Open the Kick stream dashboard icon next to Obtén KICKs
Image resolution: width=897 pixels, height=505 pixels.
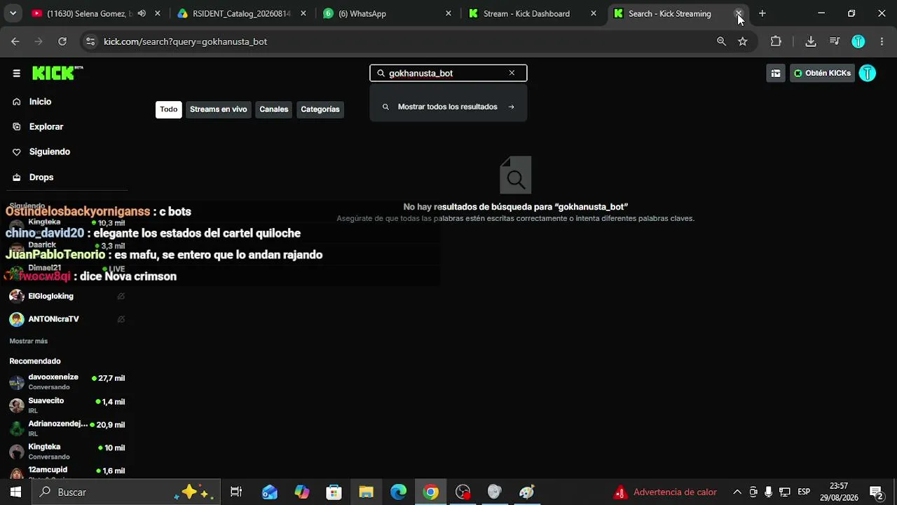point(776,73)
